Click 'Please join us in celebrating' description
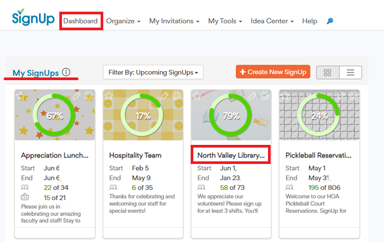The image size is (384, 242). (x=51, y=213)
